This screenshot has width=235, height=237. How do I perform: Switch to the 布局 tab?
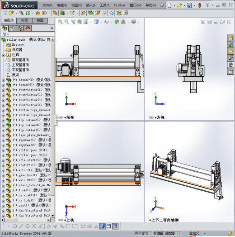pos(24,20)
